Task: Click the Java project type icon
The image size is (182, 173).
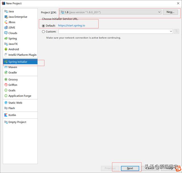Action: coord(6,11)
